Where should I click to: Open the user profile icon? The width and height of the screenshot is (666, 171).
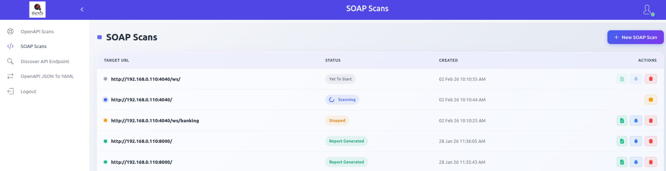648,10
